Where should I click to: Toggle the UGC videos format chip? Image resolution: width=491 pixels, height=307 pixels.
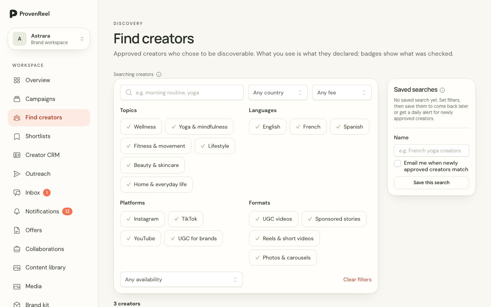click(274, 219)
